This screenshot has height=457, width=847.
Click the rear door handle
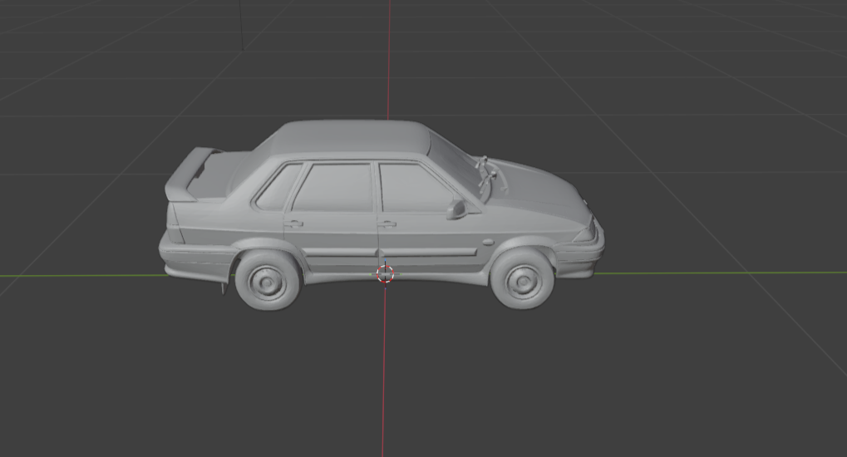pos(293,223)
